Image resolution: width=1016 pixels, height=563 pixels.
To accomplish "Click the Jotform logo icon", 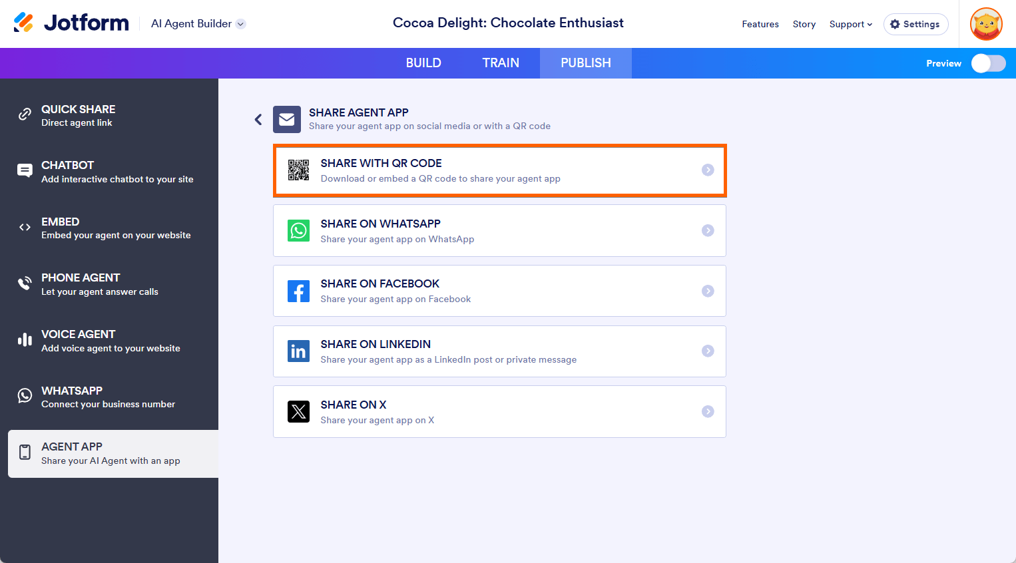I will [23, 23].
